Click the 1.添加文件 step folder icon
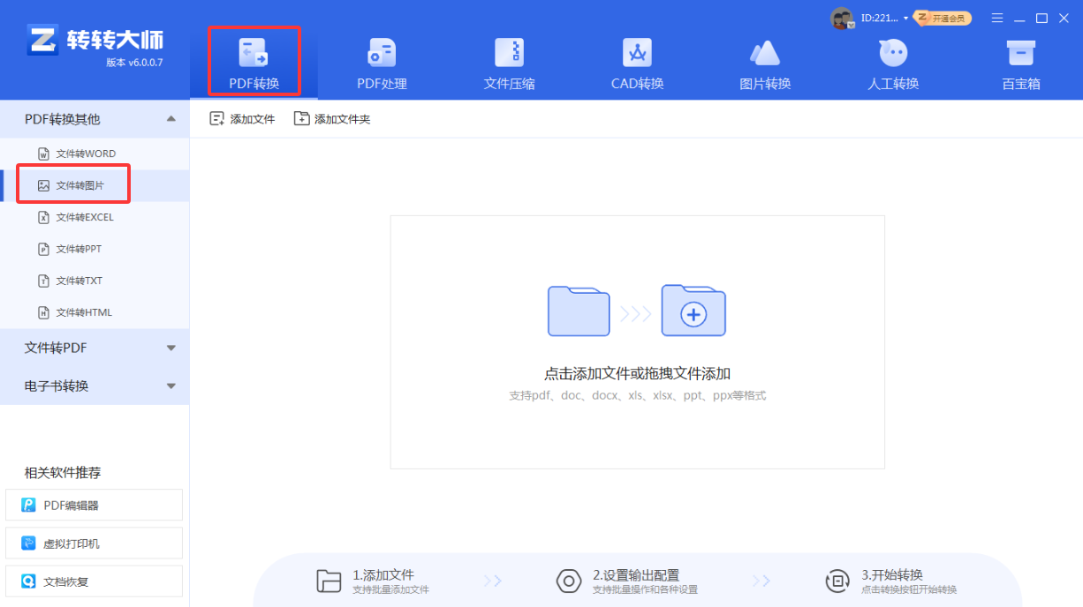The height and width of the screenshot is (607, 1083). click(x=329, y=581)
